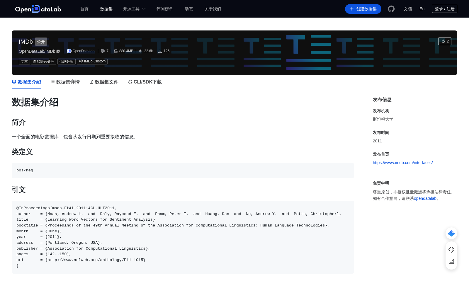The height and width of the screenshot is (293, 469).
Task: Click the license scale icon in IMDb Custom
Action: (x=81, y=61)
